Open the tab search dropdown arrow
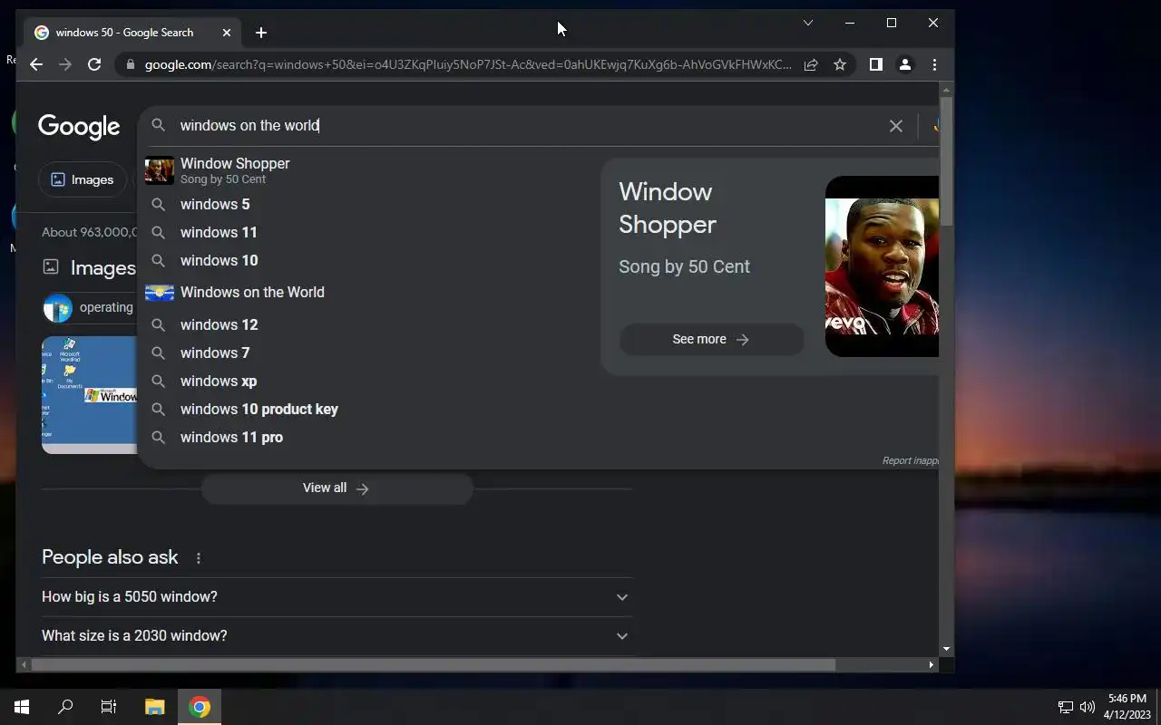This screenshot has height=725, width=1161. point(808,23)
